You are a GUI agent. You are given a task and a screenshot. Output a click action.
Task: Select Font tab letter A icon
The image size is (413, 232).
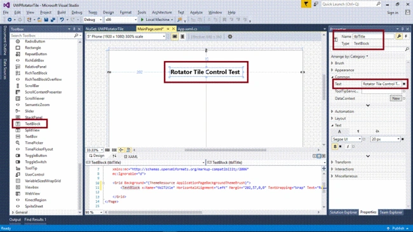tap(339, 132)
